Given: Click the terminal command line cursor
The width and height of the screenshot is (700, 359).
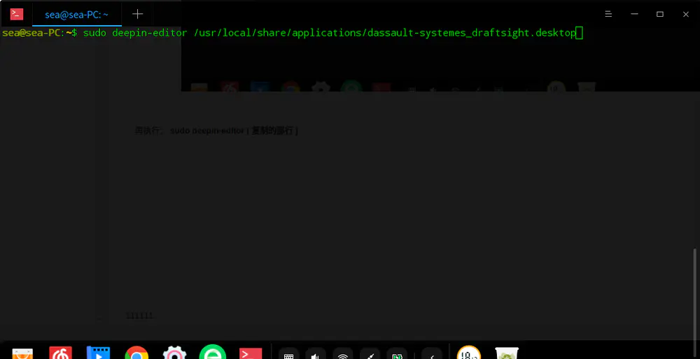Looking at the screenshot, I should tap(579, 33).
